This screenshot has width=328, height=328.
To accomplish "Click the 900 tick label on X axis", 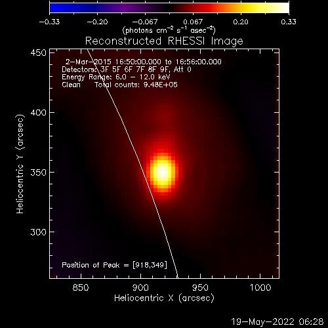I will click(x=140, y=287).
